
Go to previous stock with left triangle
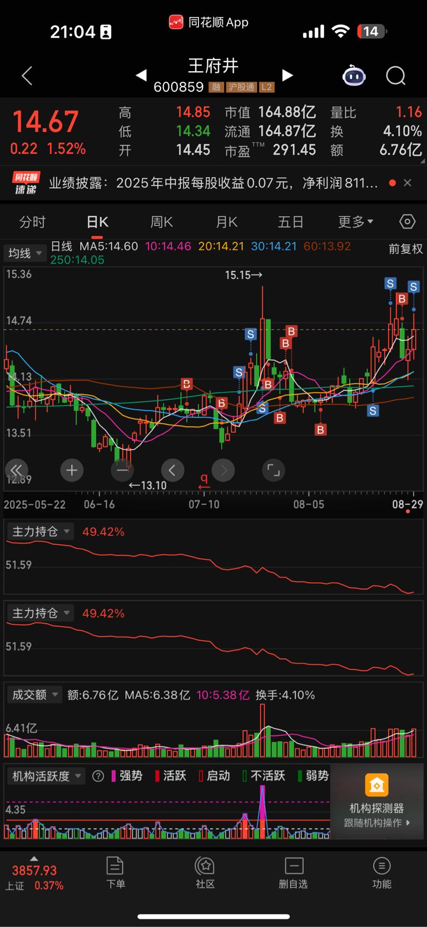(x=141, y=75)
